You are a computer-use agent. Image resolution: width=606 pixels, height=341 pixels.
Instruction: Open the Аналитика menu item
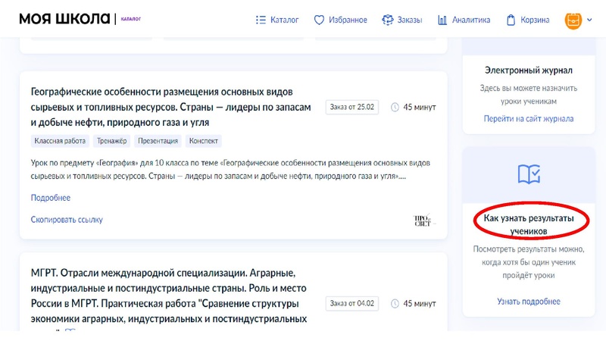pos(471,20)
